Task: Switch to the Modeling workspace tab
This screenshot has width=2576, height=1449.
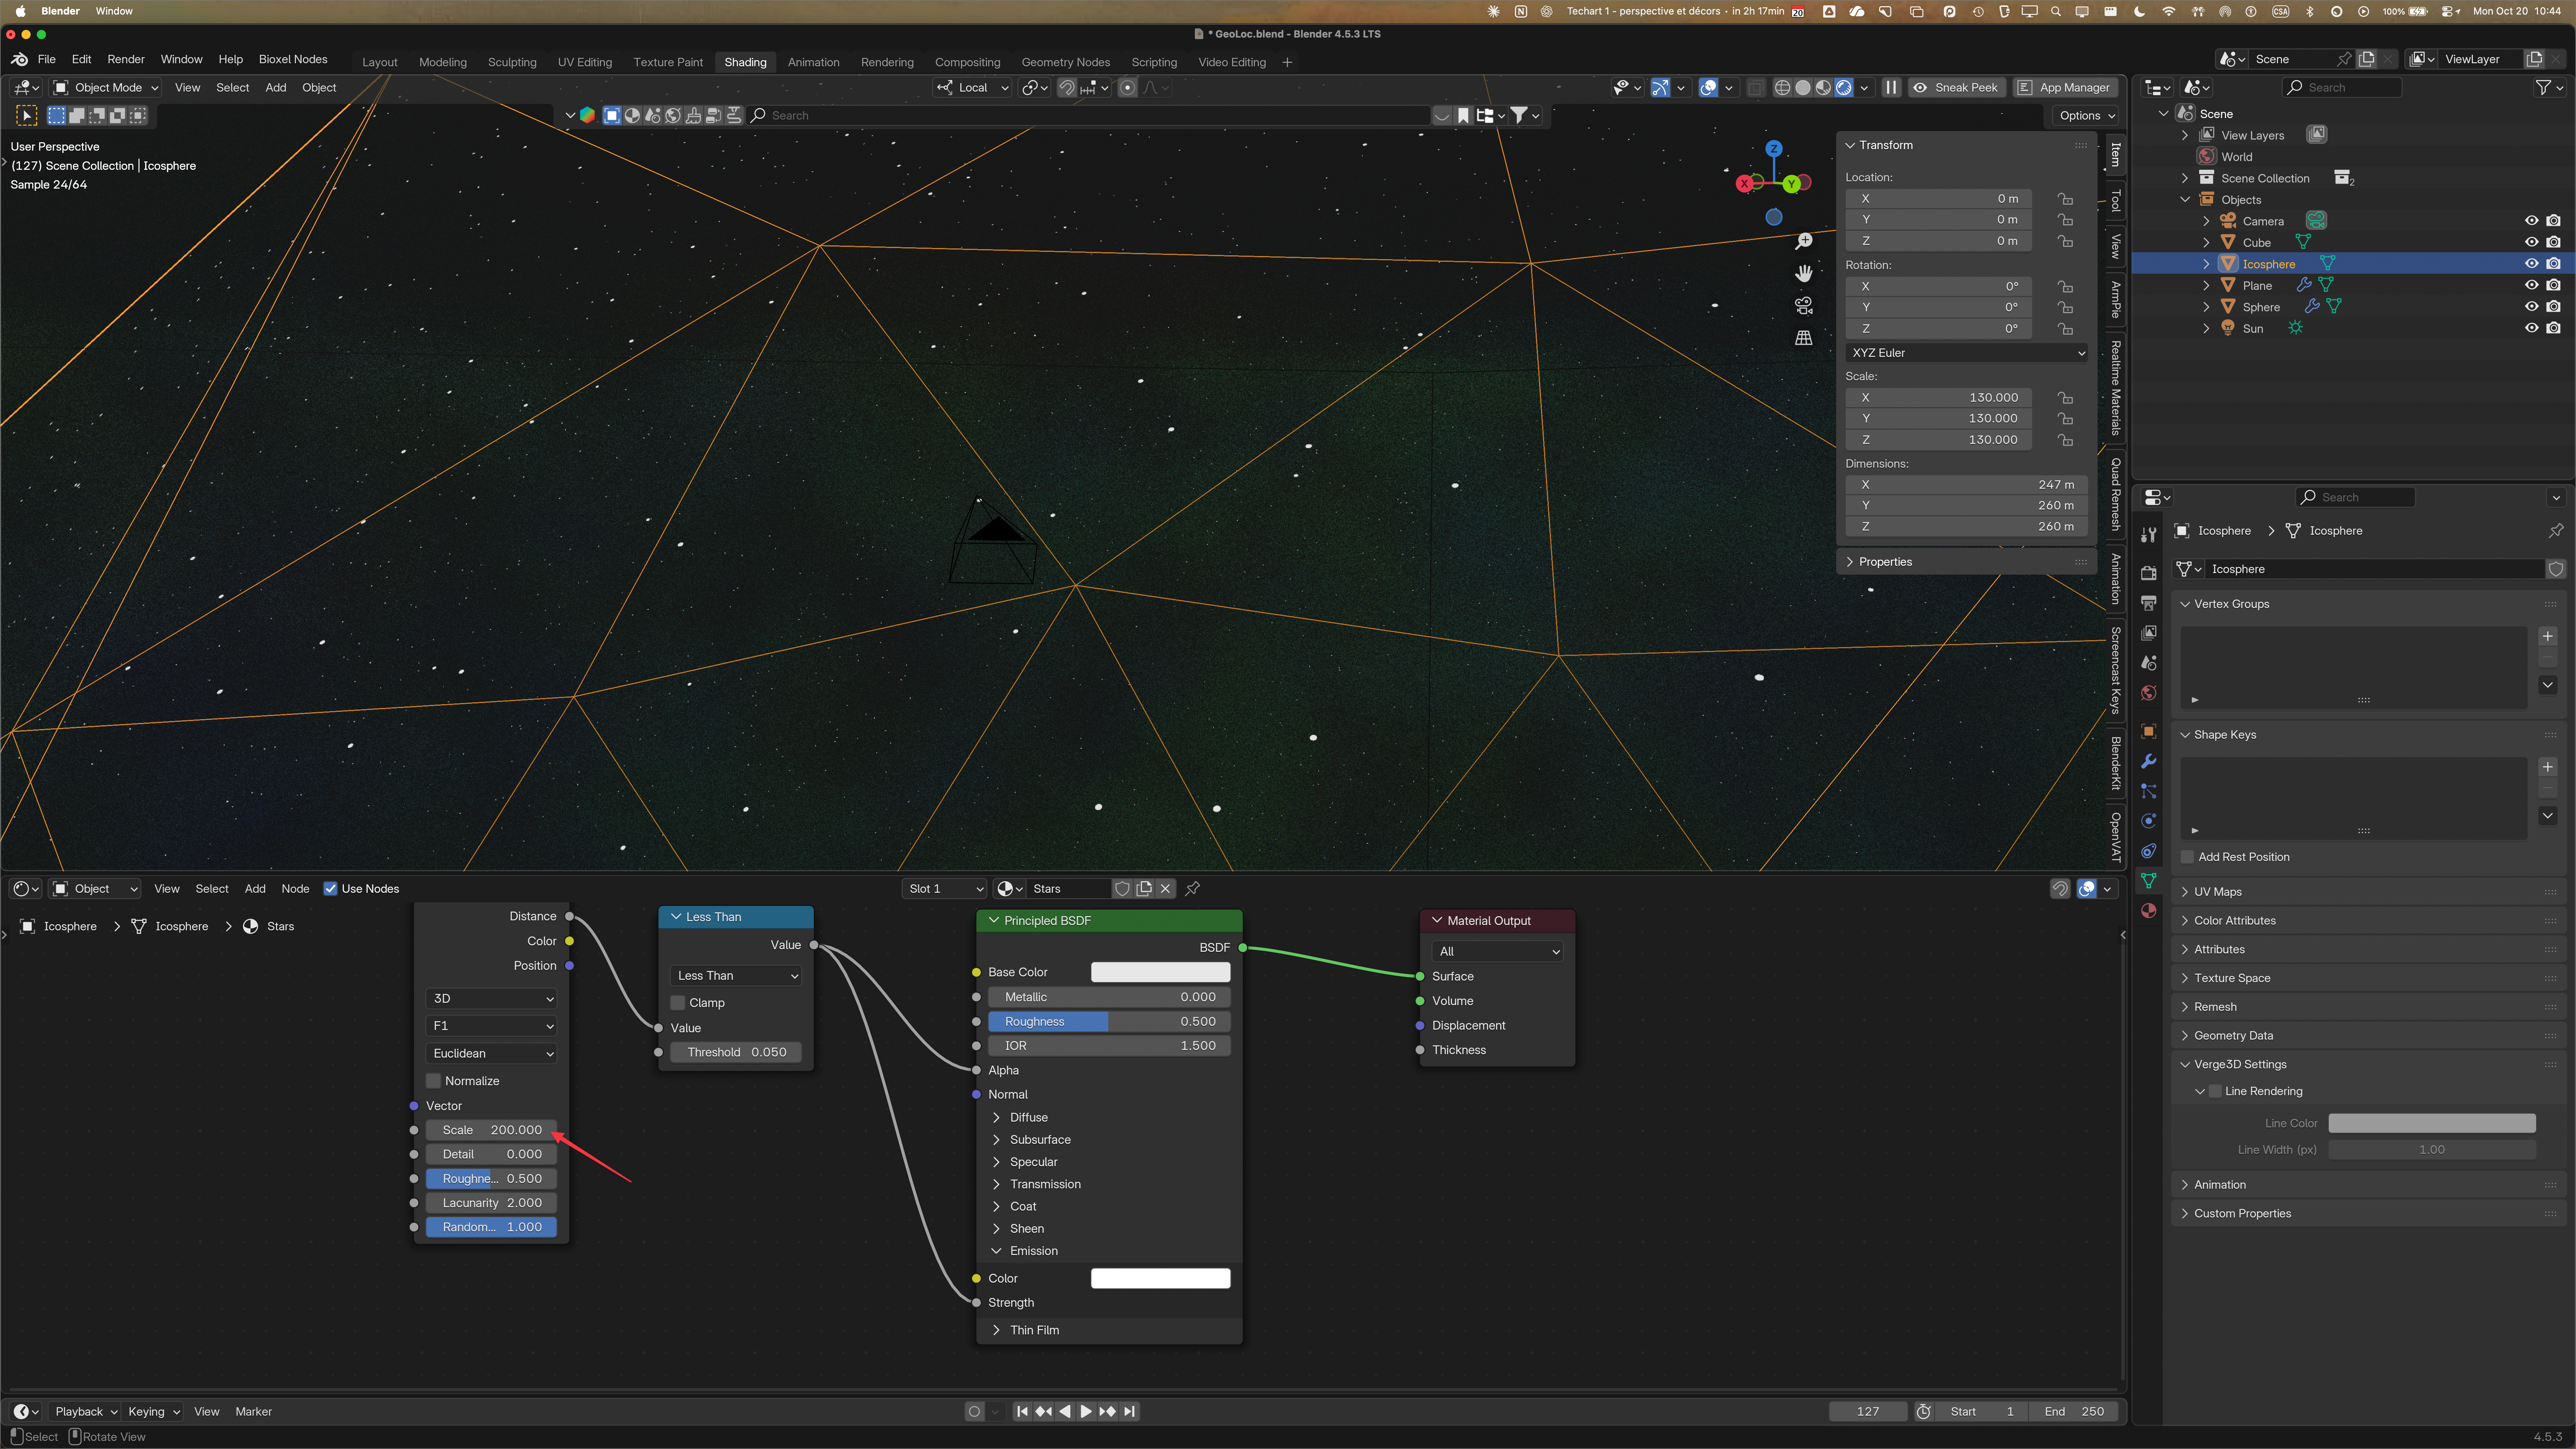Action: point(443,62)
